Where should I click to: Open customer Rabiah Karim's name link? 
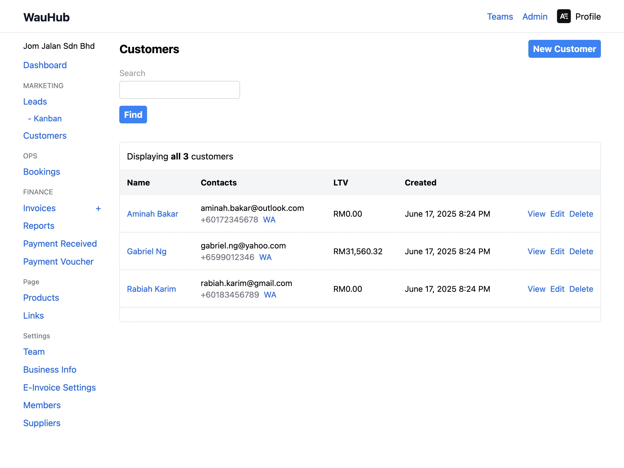click(151, 289)
